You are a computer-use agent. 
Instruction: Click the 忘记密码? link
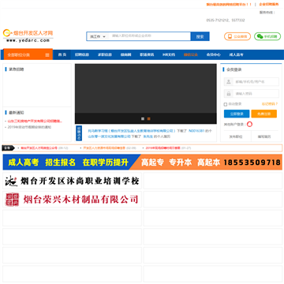point(270,104)
